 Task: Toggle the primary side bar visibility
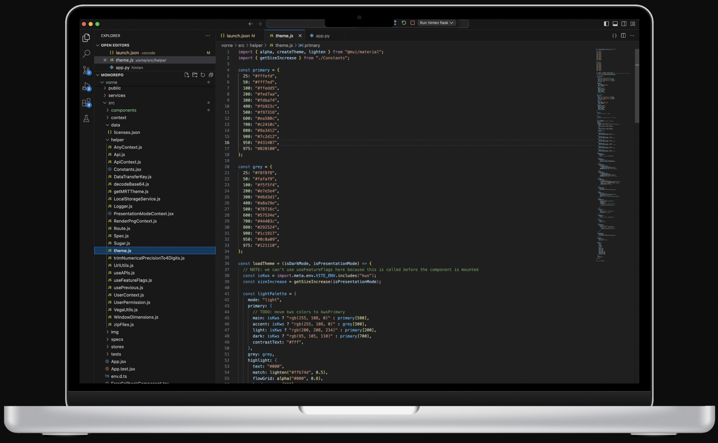(606, 24)
